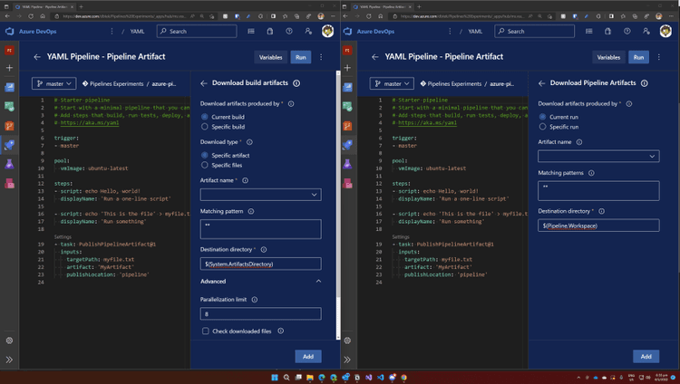Screen dimensions: 680x384
Task: Click help icon in right window header
Action: [x=631, y=31]
